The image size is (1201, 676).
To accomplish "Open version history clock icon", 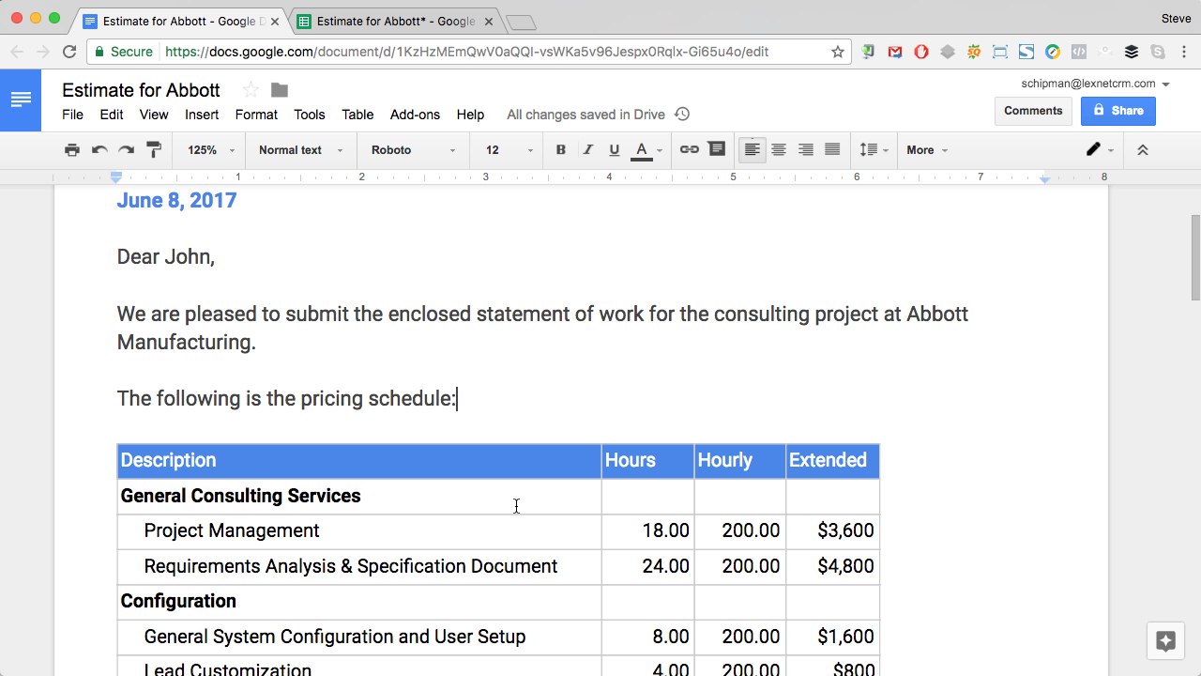I will point(682,115).
